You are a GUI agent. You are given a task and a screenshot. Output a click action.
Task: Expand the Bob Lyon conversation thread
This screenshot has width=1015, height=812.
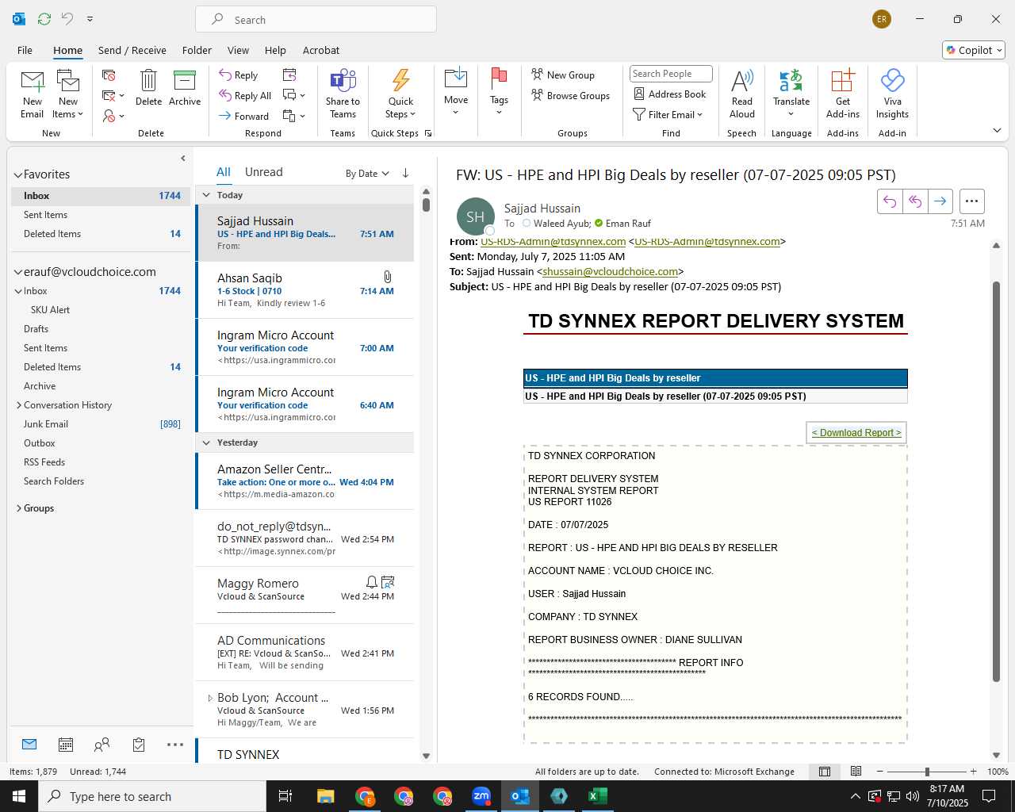[210, 699]
